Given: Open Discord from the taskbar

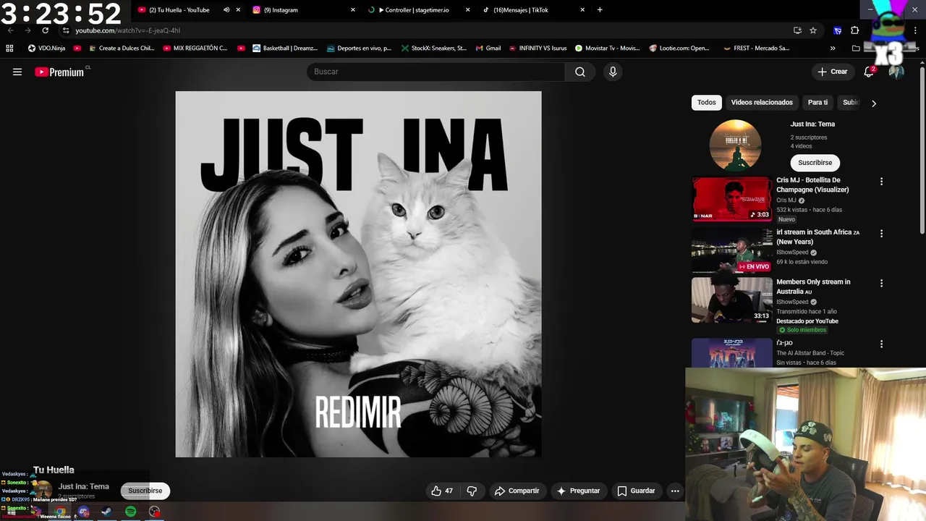Looking at the screenshot, I should (83, 512).
